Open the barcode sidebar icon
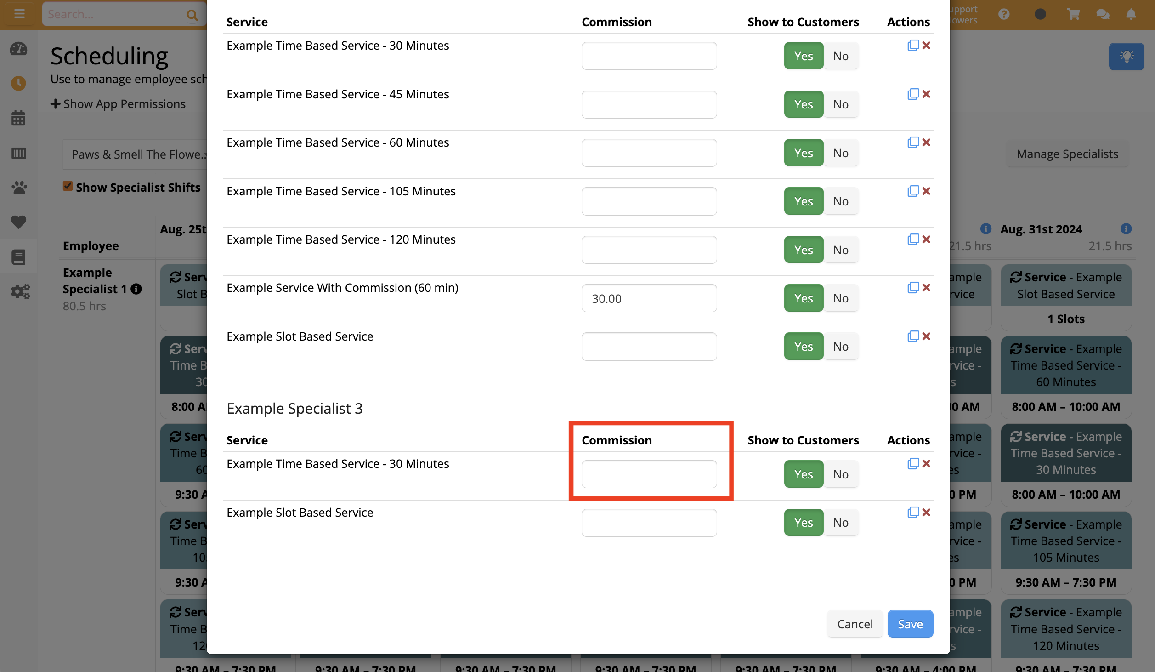Viewport: 1155px width, 672px height. point(19,153)
